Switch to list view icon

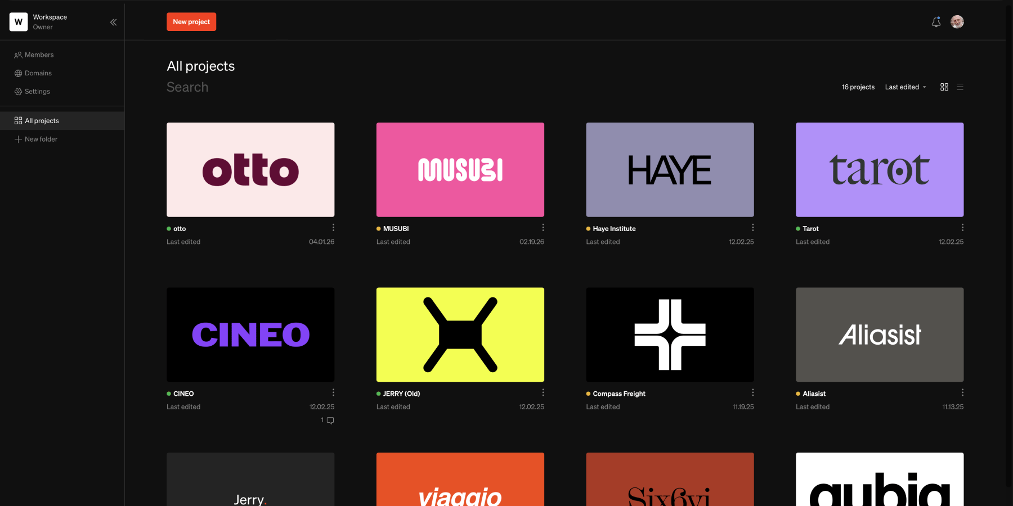tap(960, 87)
